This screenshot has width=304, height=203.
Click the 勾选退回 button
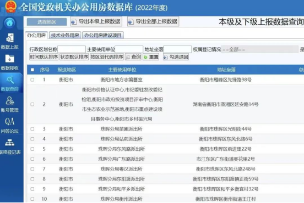[176, 57]
